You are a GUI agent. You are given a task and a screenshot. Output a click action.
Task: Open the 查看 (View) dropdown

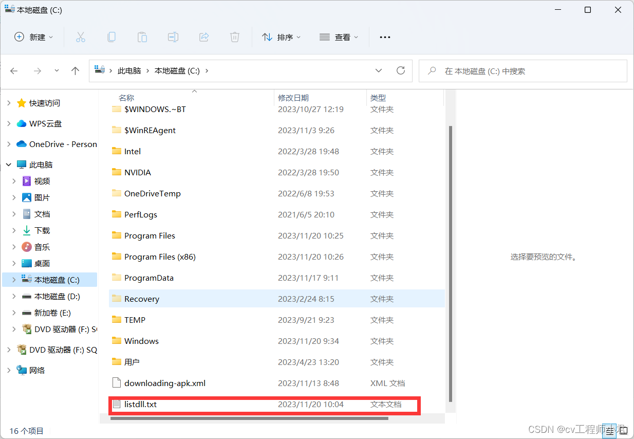(339, 37)
